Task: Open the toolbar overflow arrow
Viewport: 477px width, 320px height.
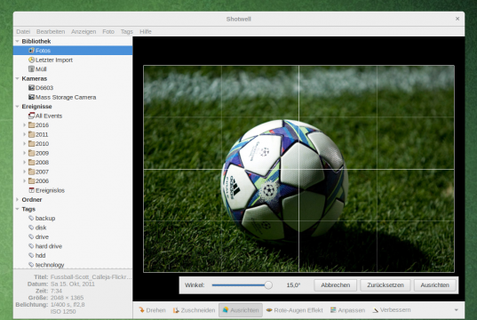Action: pos(457,310)
